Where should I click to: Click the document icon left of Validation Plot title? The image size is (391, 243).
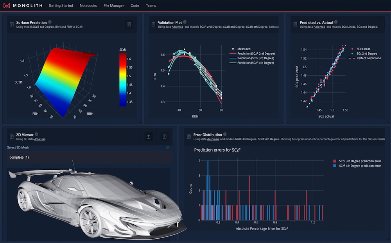153,25
